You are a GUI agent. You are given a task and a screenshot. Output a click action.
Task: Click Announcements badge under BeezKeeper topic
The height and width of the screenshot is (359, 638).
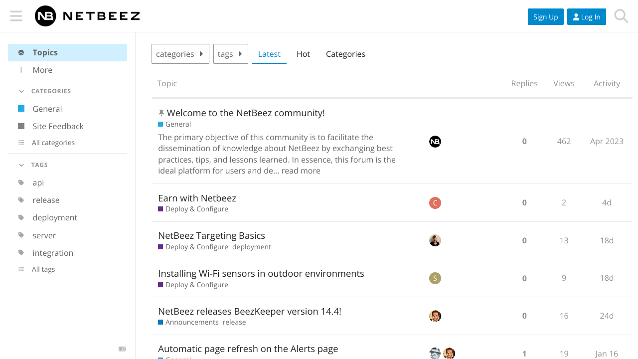[x=188, y=322]
